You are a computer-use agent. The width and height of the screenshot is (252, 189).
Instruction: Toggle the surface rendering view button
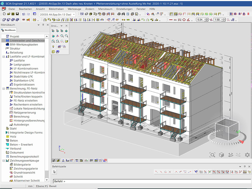(58, 160)
